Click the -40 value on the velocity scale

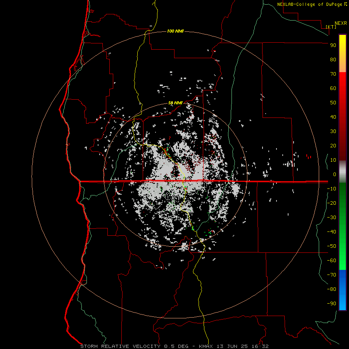tap(332, 232)
